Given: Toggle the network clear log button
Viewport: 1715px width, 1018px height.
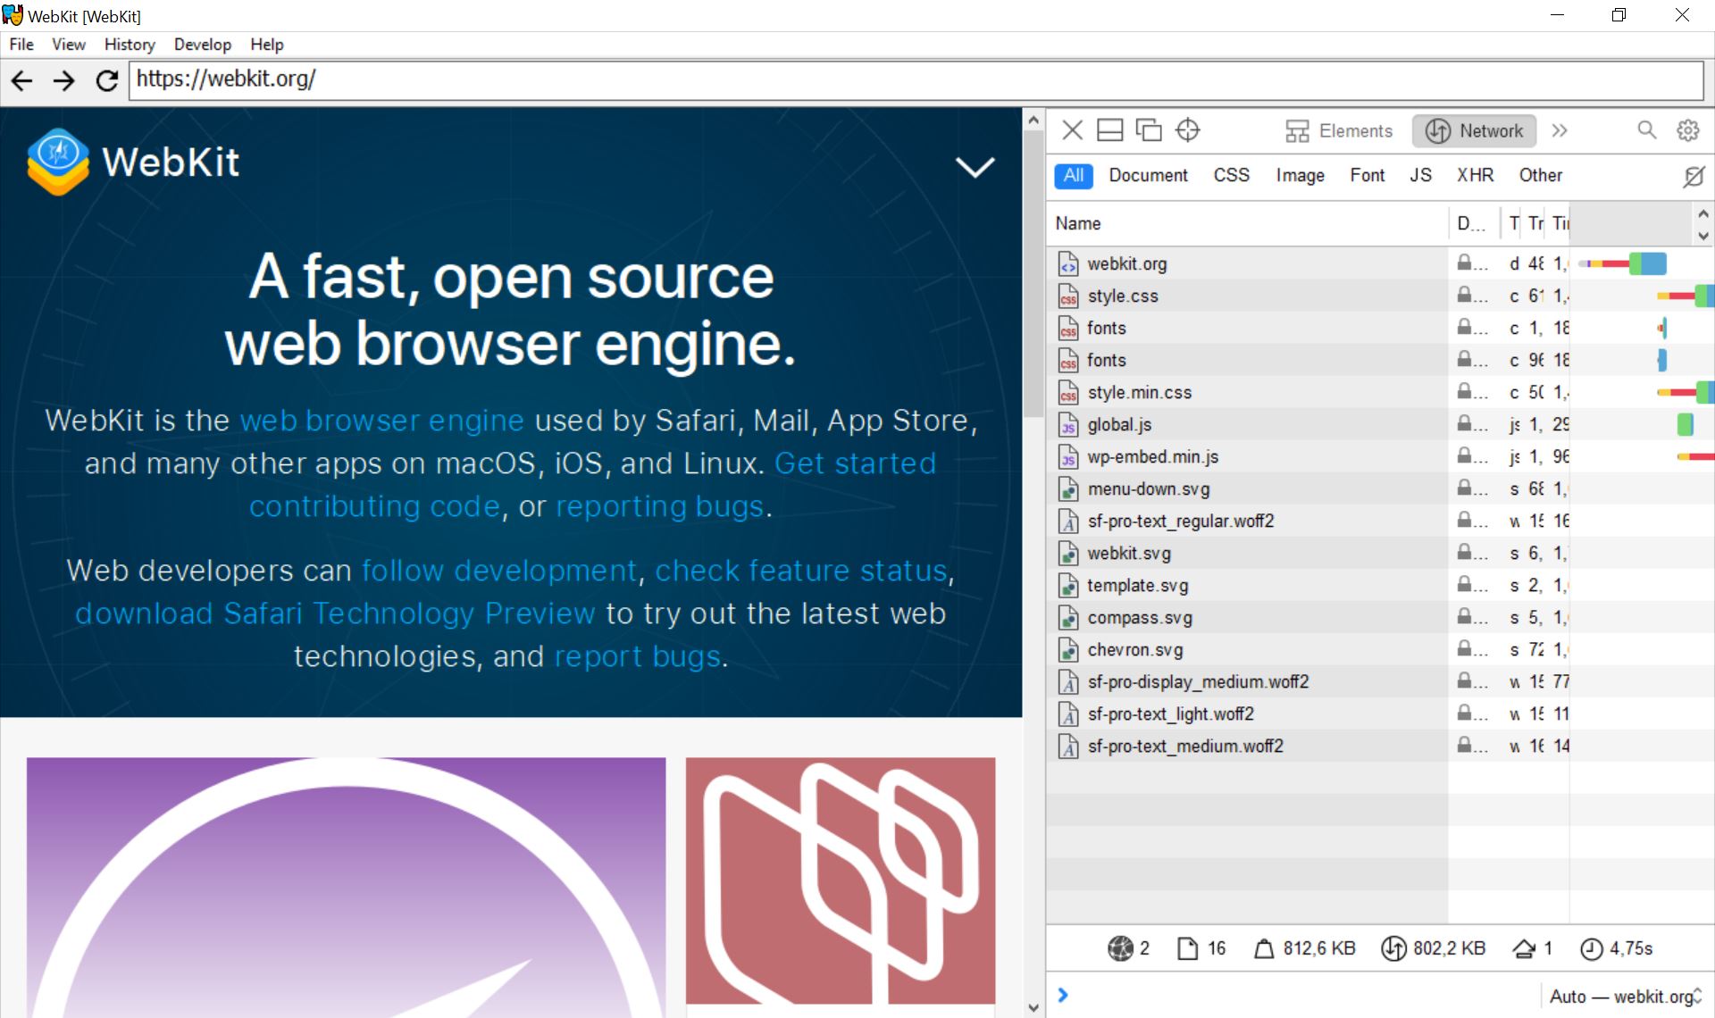Looking at the screenshot, I should tap(1692, 176).
